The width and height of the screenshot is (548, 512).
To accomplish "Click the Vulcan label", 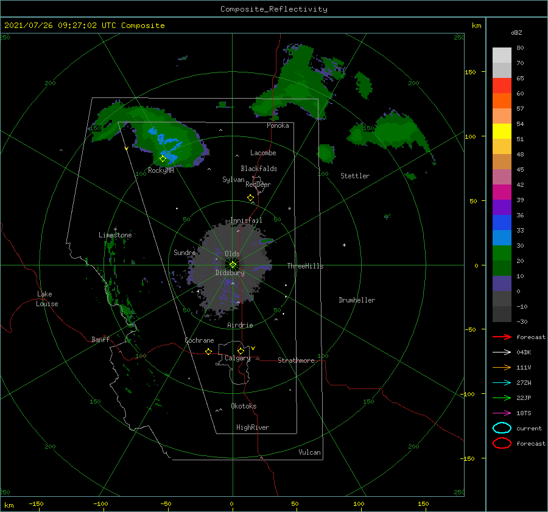I will 310,452.
